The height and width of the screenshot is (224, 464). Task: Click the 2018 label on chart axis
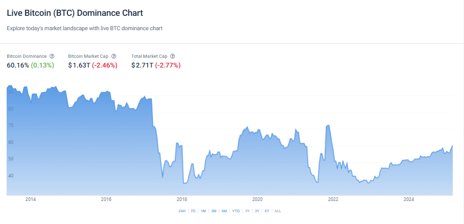181,199
